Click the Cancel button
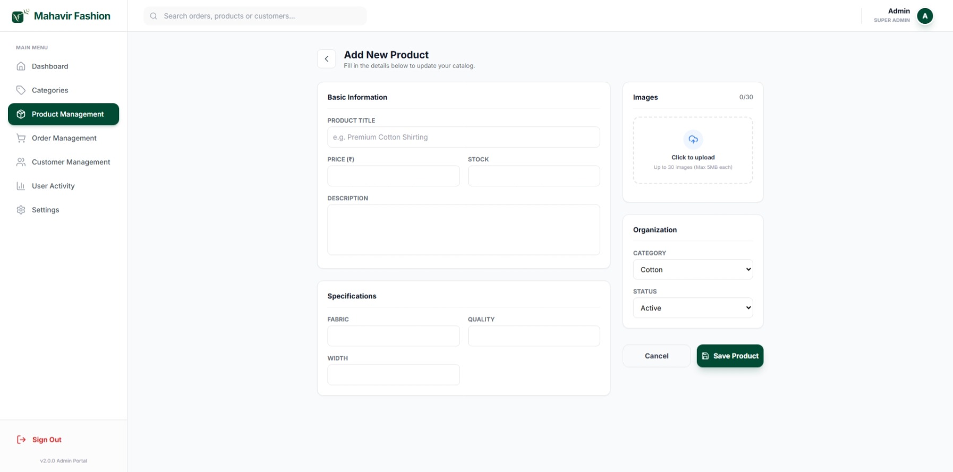 [x=656, y=356]
